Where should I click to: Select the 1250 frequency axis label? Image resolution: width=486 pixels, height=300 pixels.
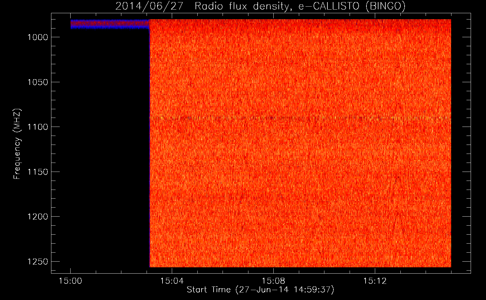coord(38,262)
